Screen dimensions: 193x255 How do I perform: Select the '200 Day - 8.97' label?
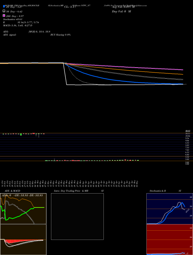point(15,16)
